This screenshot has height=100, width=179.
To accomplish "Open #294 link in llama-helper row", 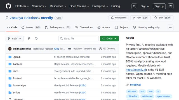I will [x=83, y=85].
